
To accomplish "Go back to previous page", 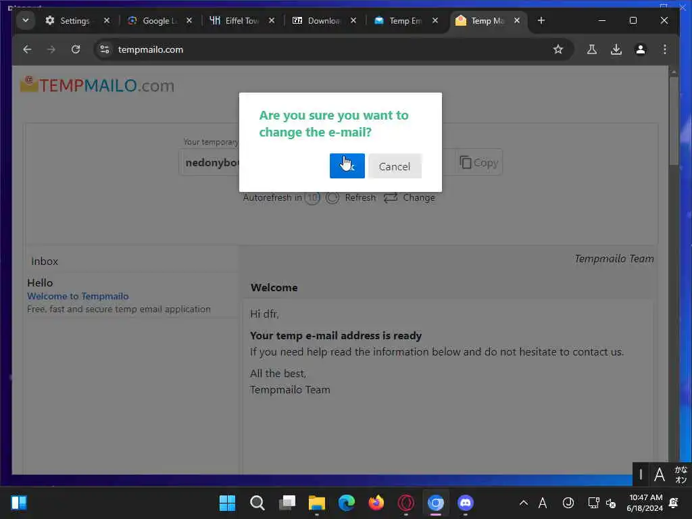I will point(27,49).
